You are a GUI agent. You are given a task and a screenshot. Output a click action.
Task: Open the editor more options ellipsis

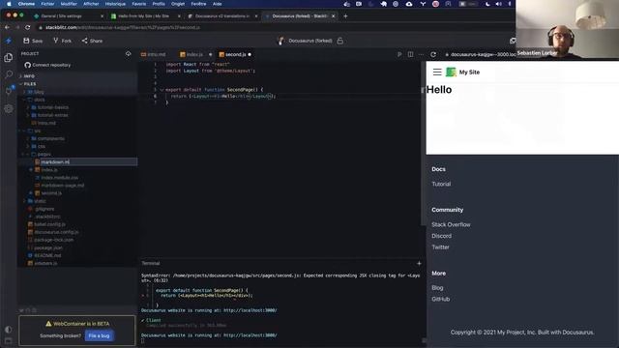(x=422, y=54)
